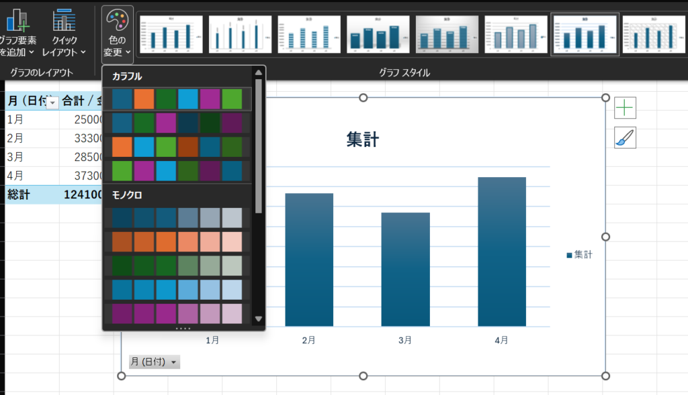This screenshot has width=688, height=395.
Task: Click the paintbrush chart styles button
Action: 625,138
